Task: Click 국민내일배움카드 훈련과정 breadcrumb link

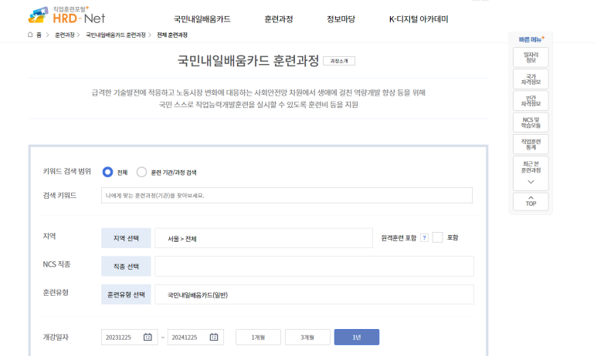Action: pos(116,35)
